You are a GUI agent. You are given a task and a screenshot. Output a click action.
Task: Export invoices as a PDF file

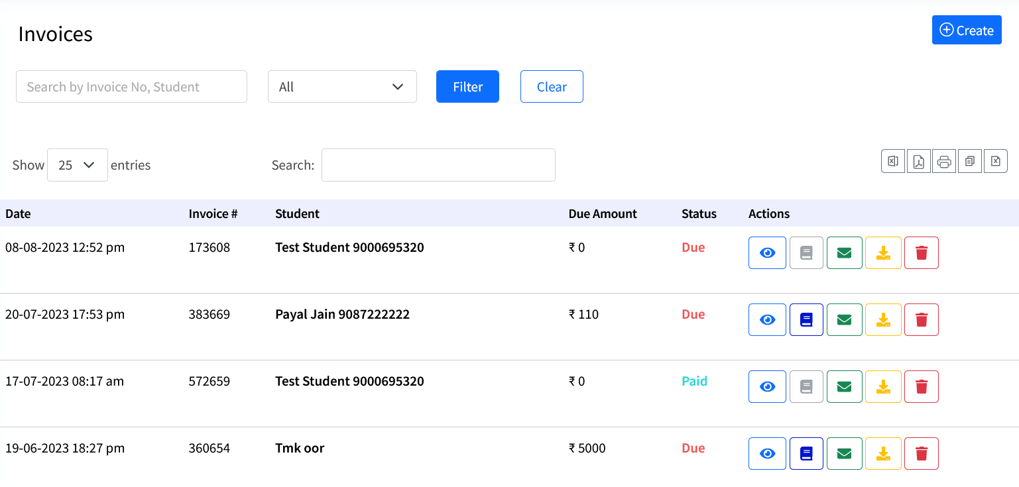coord(918,161)
